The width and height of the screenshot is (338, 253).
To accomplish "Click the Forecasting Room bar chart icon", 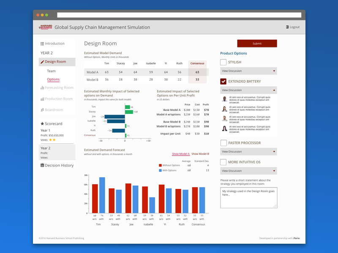I will click(42, 88).
